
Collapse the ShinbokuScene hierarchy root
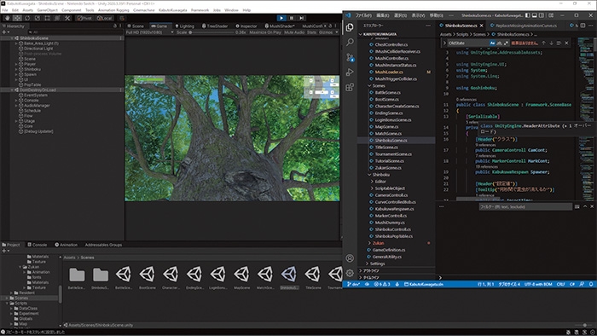pyautogui.click(x=12, y=38)
